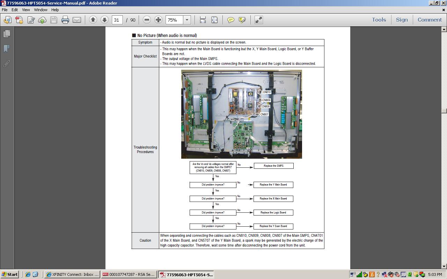Click the Send by email envelope icon
This screenshot has width=447, height=279.
77,20
